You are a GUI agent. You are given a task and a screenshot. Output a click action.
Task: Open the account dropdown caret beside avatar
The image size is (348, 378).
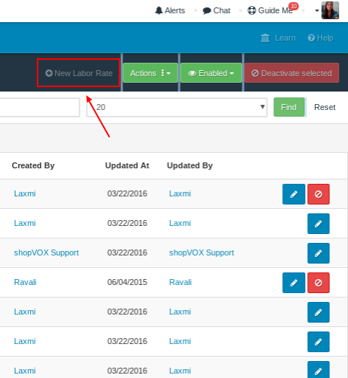click(x=317, y=10)
